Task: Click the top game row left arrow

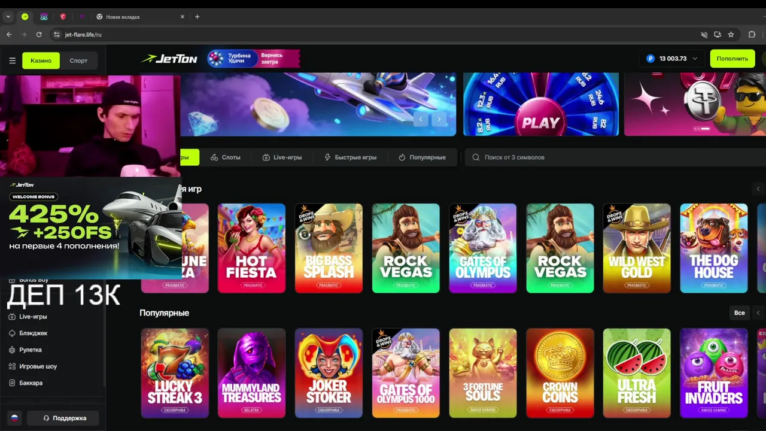Action: (x=758, y=189)
